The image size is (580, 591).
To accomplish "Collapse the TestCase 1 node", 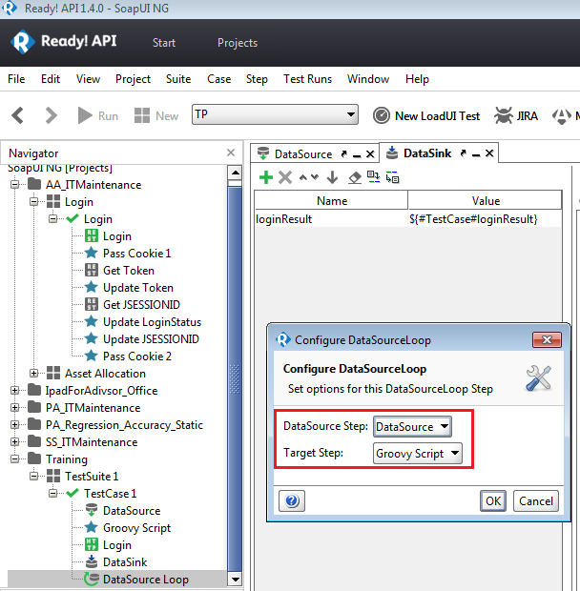I will coord(53,494).
